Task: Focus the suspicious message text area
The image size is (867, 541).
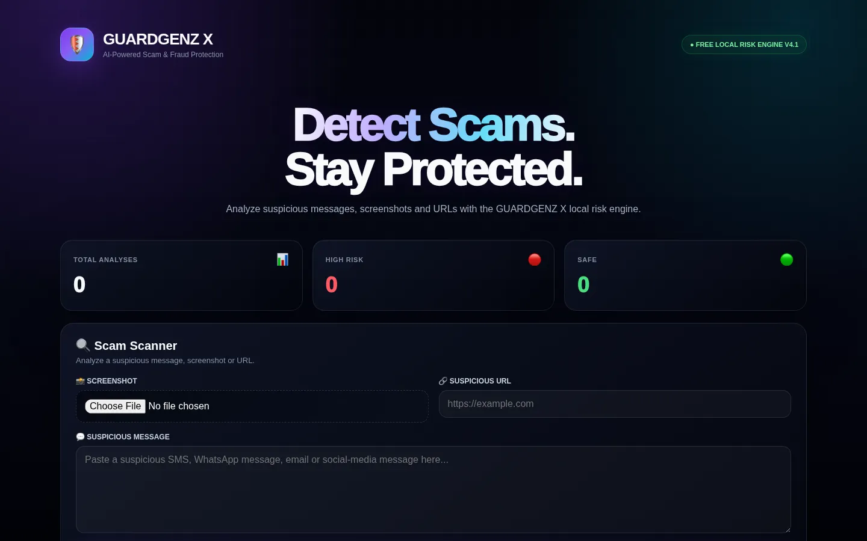Action: coord(433,489)
